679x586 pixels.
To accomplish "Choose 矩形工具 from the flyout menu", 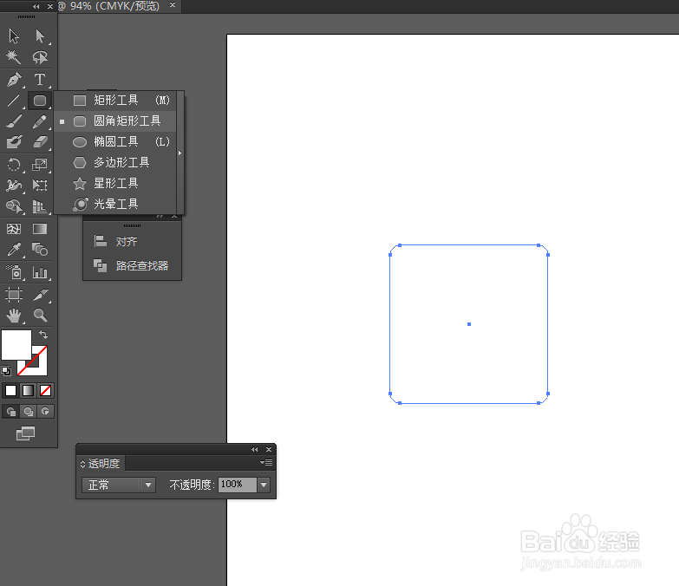I will click(x=116, y=101).
